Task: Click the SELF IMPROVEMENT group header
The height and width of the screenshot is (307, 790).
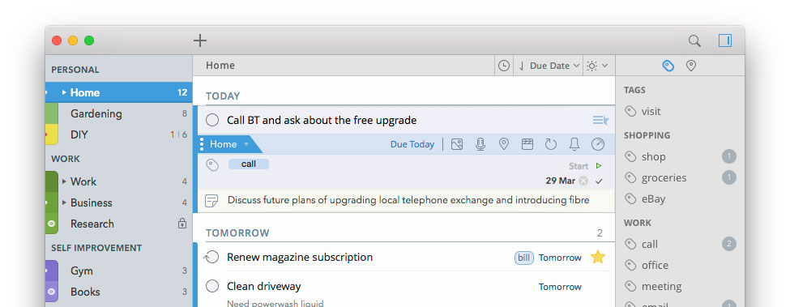Action: pos(96,248)
